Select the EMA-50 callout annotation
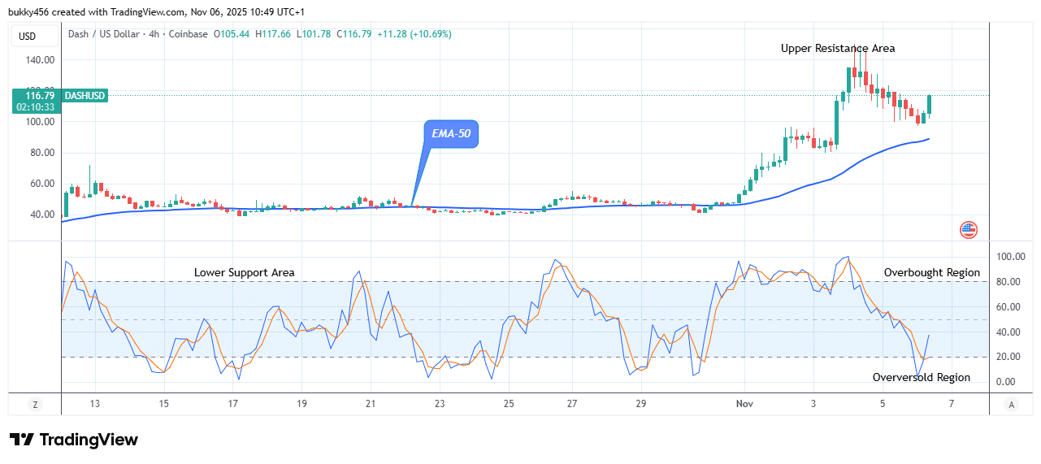Image resolution: width=1041 pixels, height=464 pixels. [x=450, y=134]
